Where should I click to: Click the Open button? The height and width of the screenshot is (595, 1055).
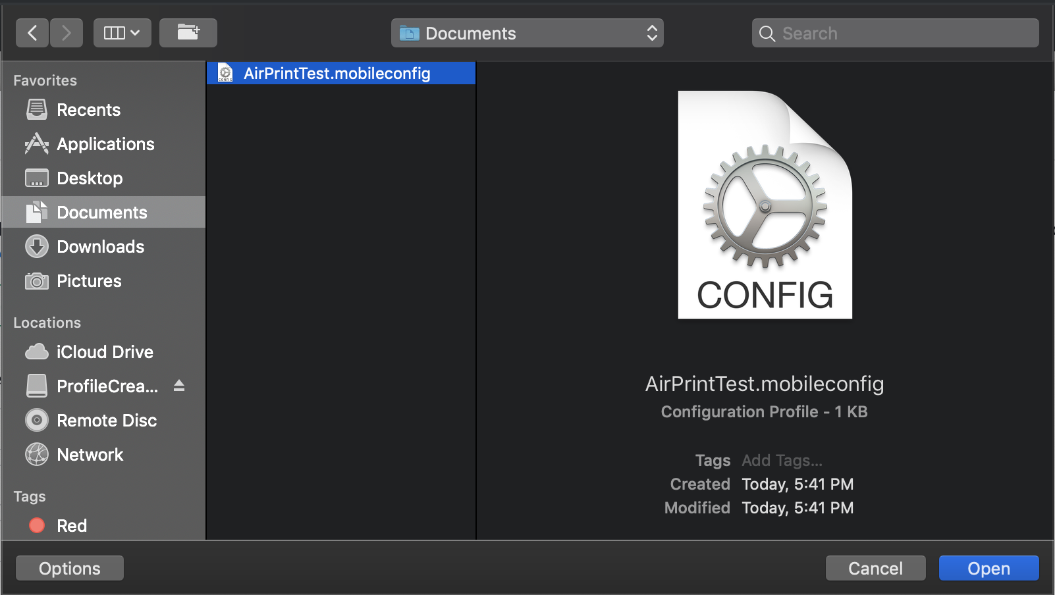989,568
